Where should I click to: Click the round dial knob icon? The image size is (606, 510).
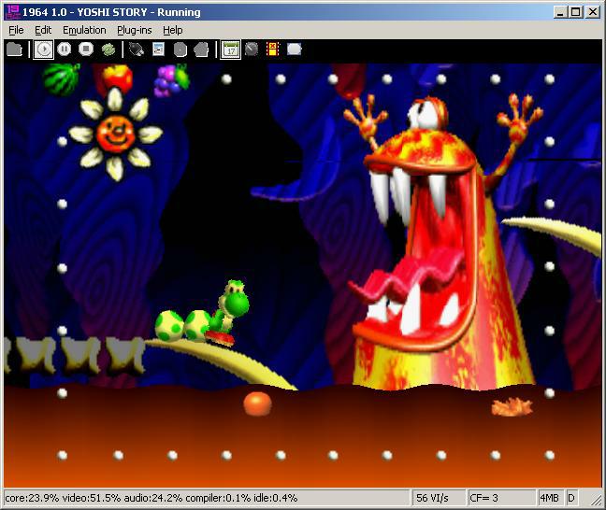(x=252, y=50)
